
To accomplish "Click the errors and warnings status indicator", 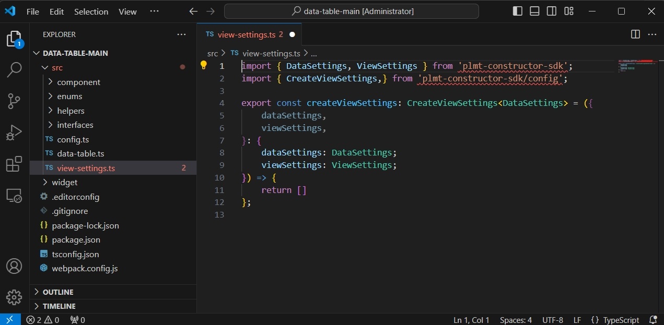I will [43, 320].
